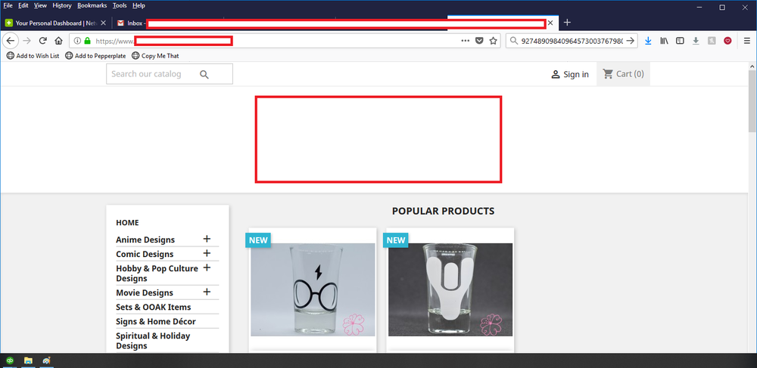Close the active browser tab

click(x=550, y=23)
